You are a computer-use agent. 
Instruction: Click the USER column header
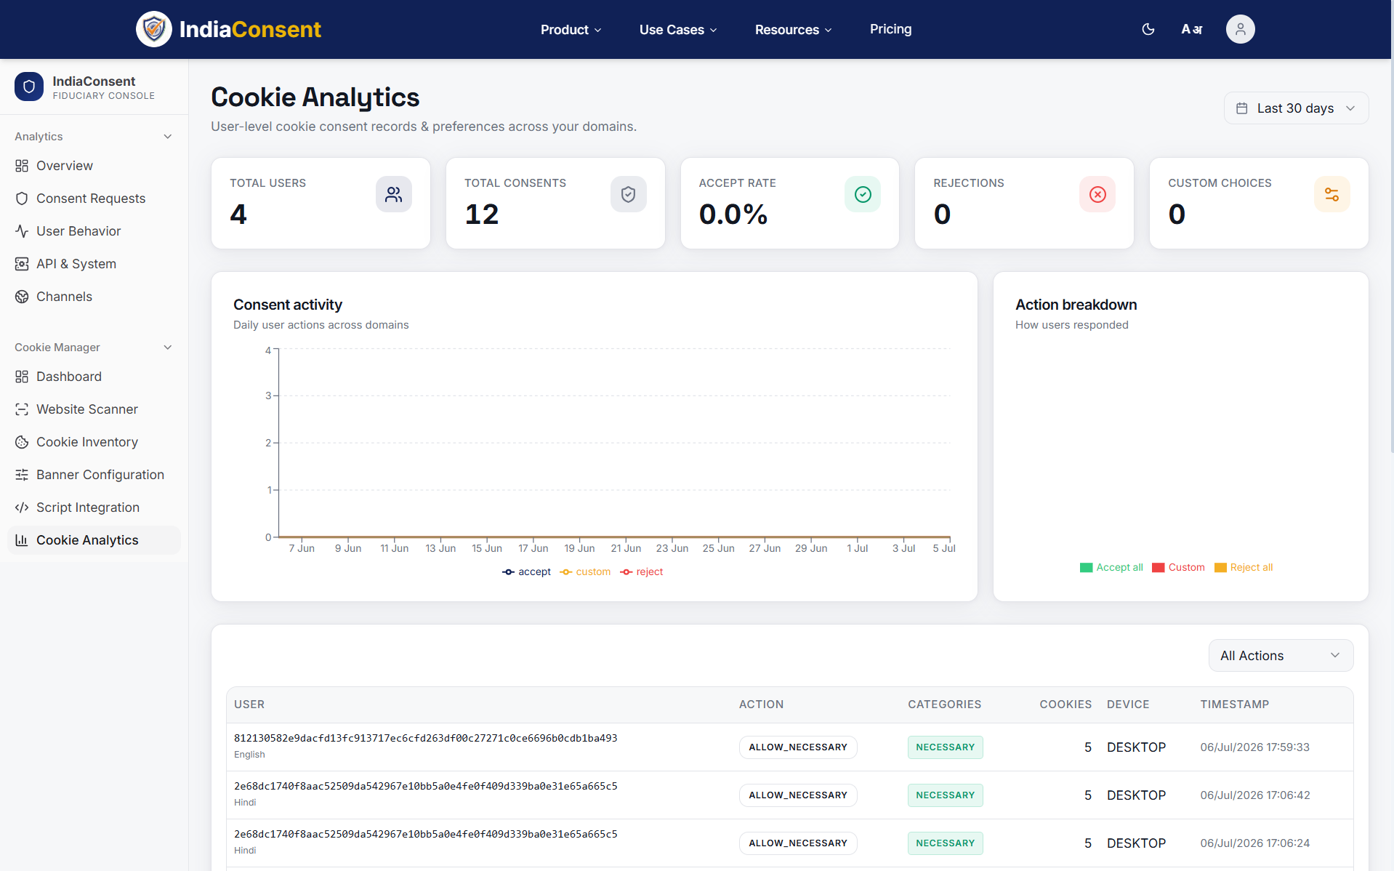pyautogui.click(x=249, y=705)
